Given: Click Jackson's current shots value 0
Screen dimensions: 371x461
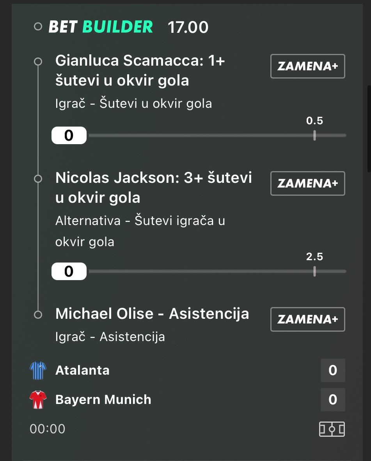Looking at the screenshot, I should point(69,272).
